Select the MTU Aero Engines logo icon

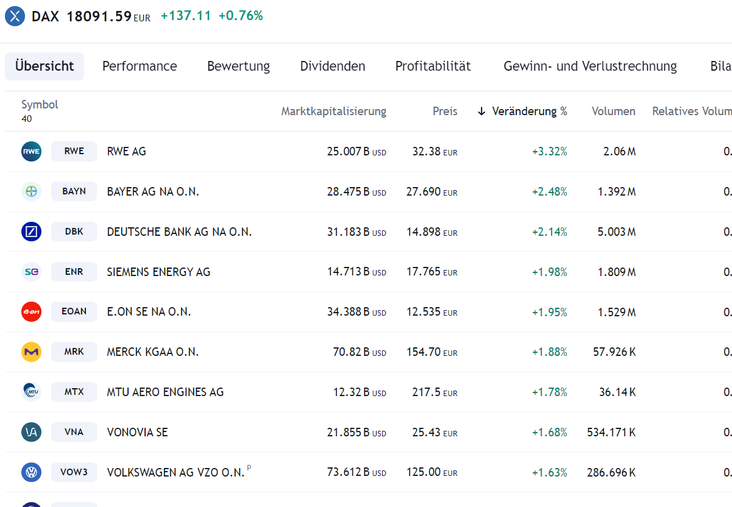31,392
